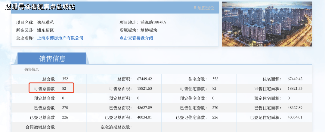Click the address 浦逸路188号A
325x132 pixels.
153,22
